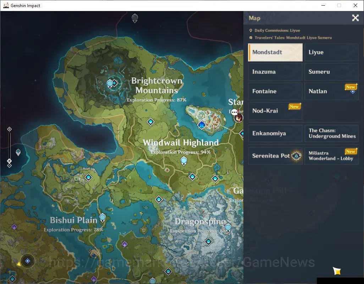Click Exploration Progress: 94% text
The height and width of the screenshot is (284, 364).
point(181,152)
